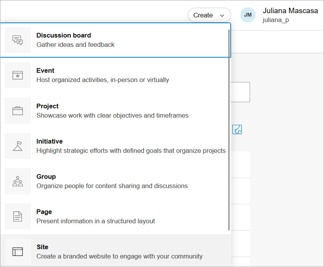
Task: Open the Create dropdown chevron
Action: (x=222, y=15)
